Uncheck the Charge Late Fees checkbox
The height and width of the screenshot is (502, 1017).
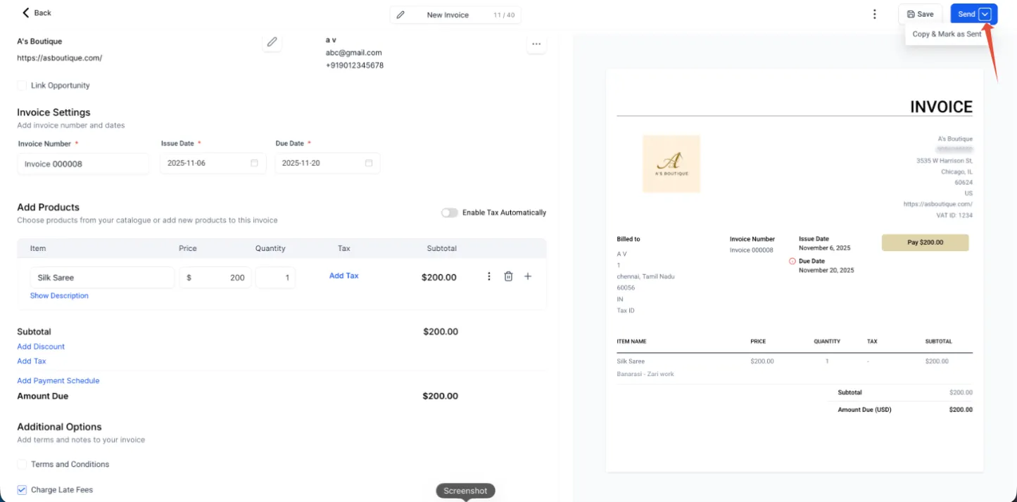pos(22,489)
